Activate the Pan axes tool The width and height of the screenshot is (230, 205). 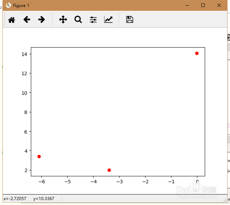[x=63, y=20]
